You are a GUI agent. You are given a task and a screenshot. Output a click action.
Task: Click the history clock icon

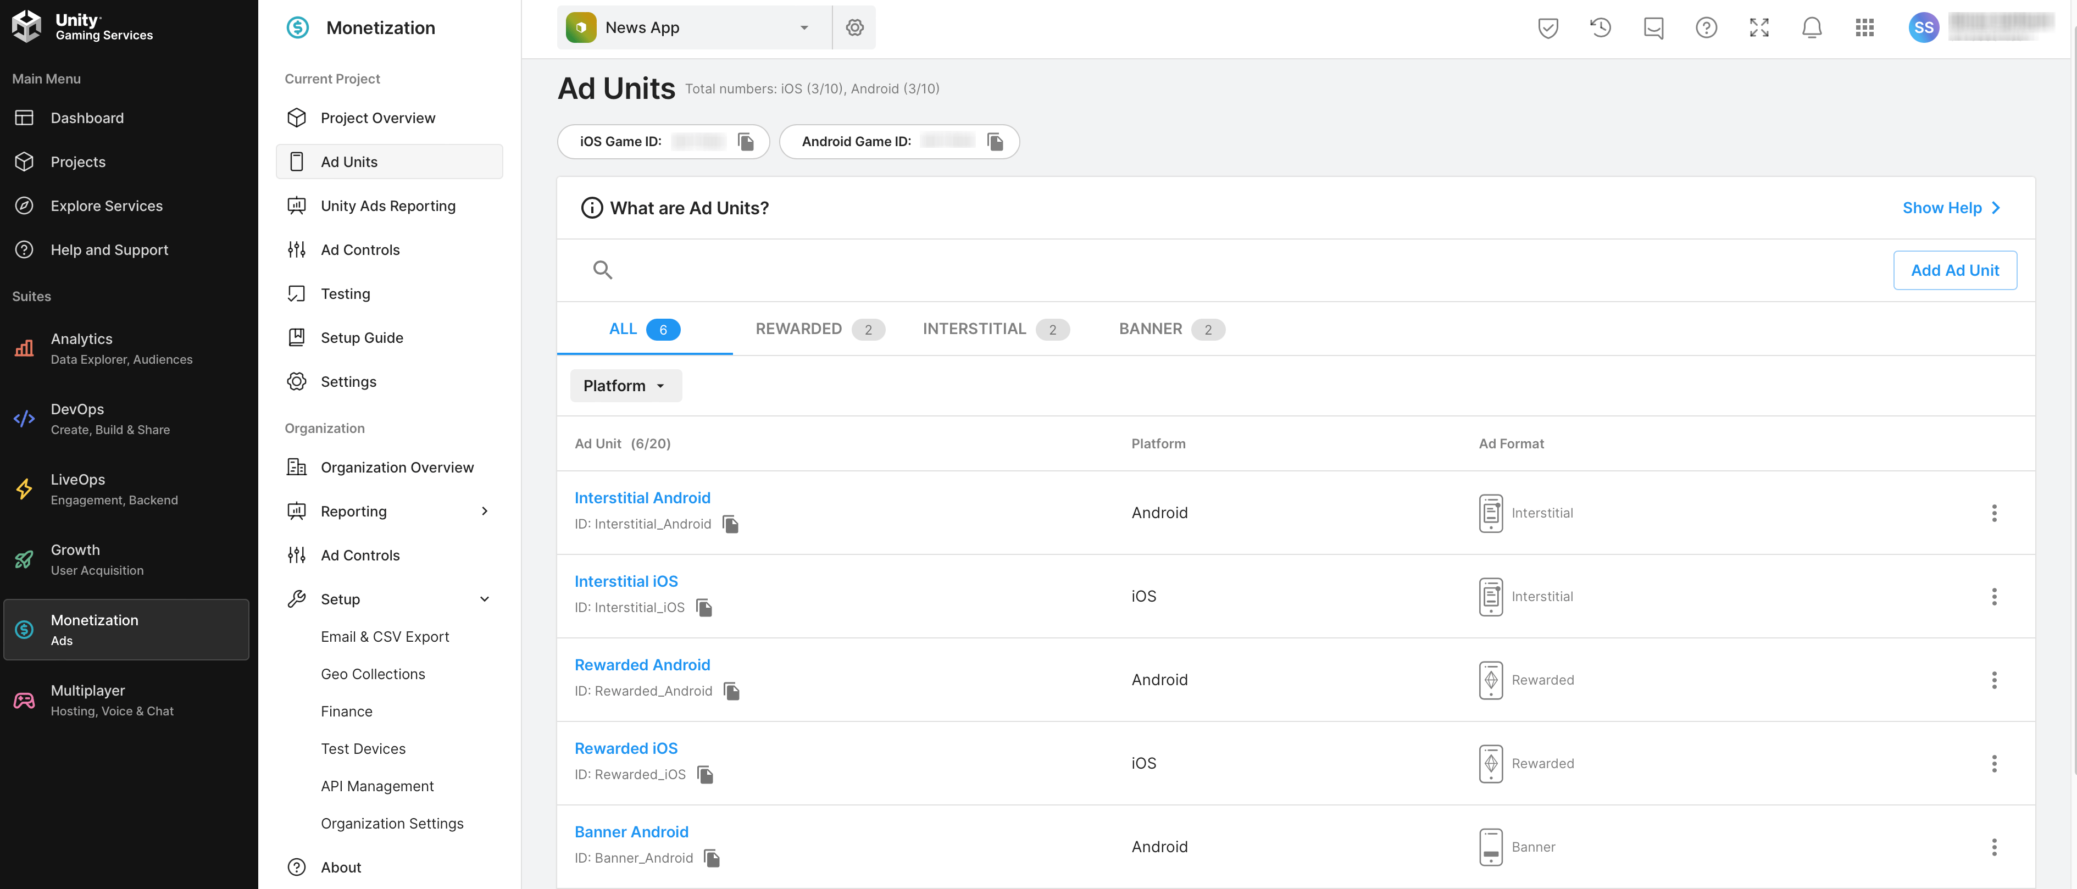[x=1601, y=27]
